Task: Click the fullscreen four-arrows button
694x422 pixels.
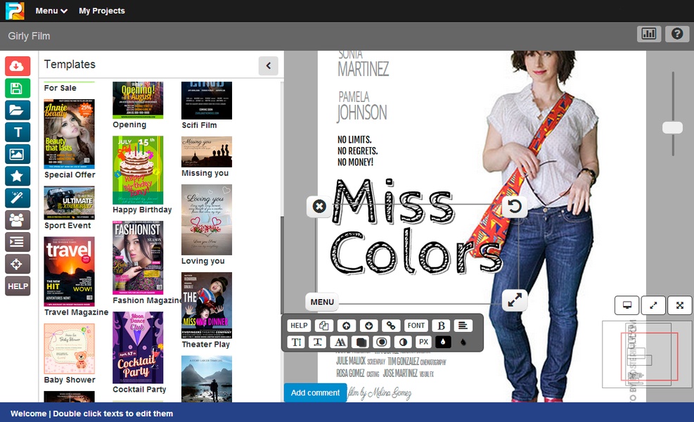Action: 680,305
